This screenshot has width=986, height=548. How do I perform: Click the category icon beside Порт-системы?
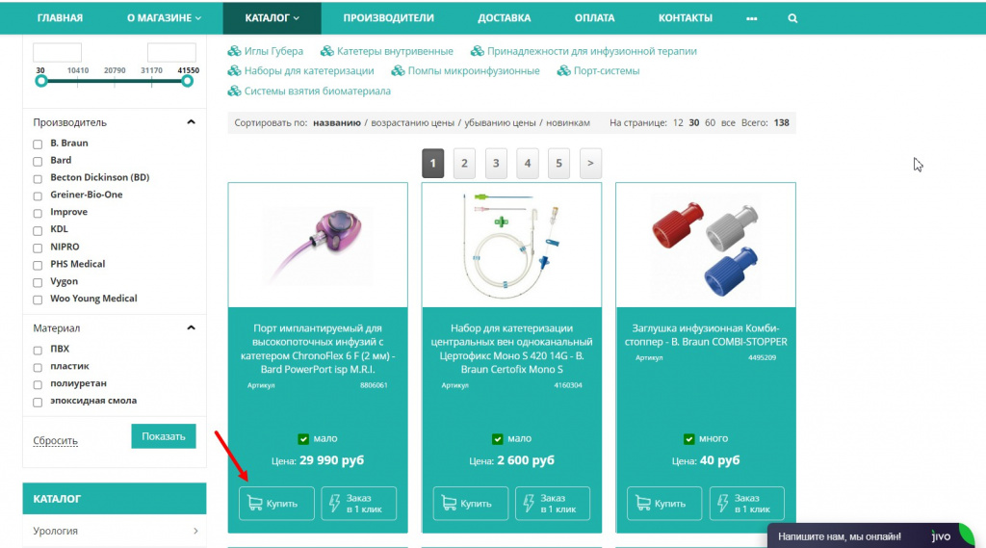(563, 71)
